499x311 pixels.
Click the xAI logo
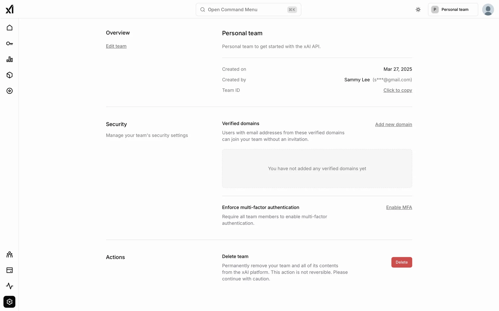9,9
